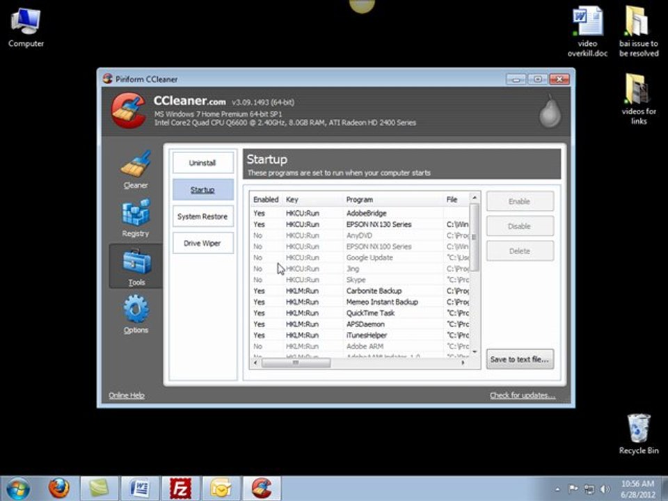
Task: Click the taskbar clock and date
Action: [x=637, y=489]
